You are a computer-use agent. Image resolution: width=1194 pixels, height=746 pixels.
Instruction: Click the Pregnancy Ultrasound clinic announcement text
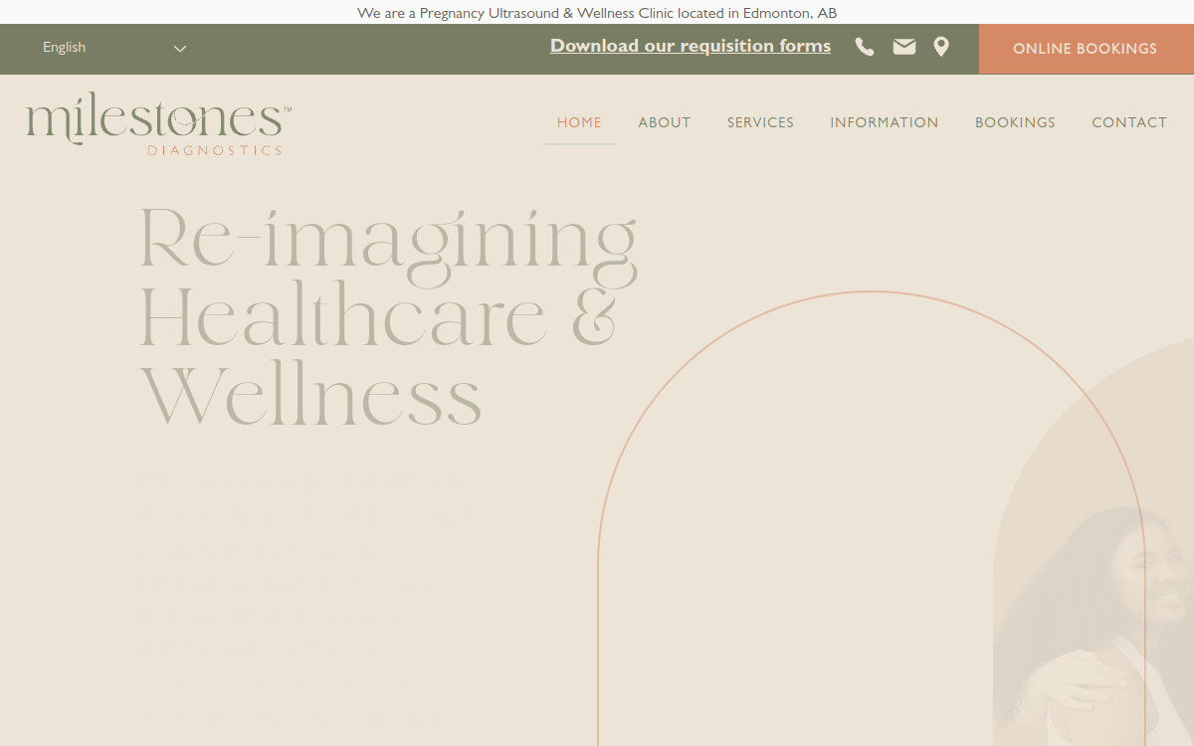(597, 13)
